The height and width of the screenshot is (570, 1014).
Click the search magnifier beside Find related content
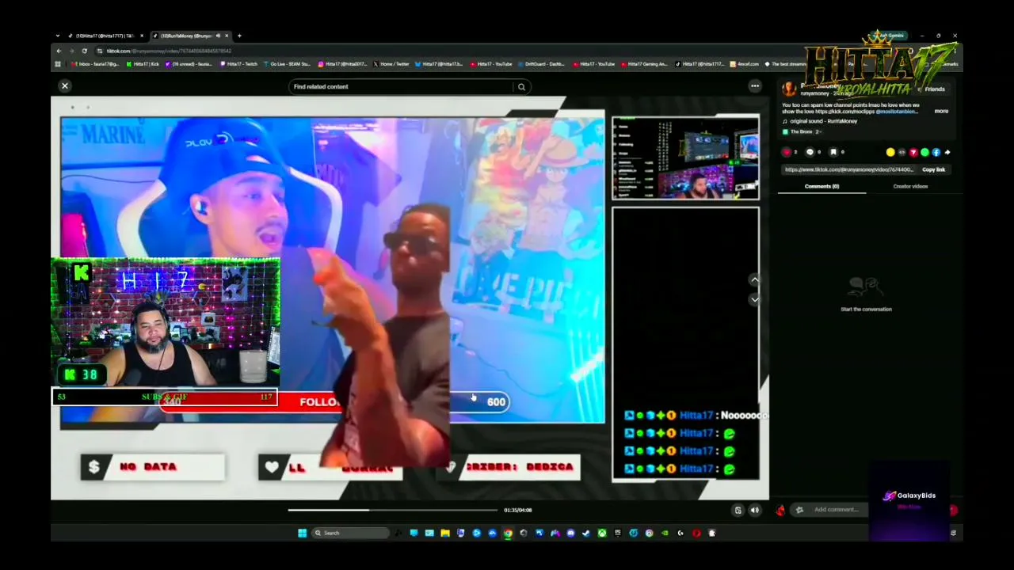click(521, 87)
